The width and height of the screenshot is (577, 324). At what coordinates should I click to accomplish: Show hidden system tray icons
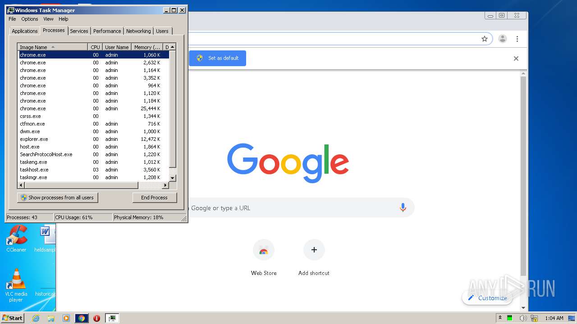tap(500, 318)
